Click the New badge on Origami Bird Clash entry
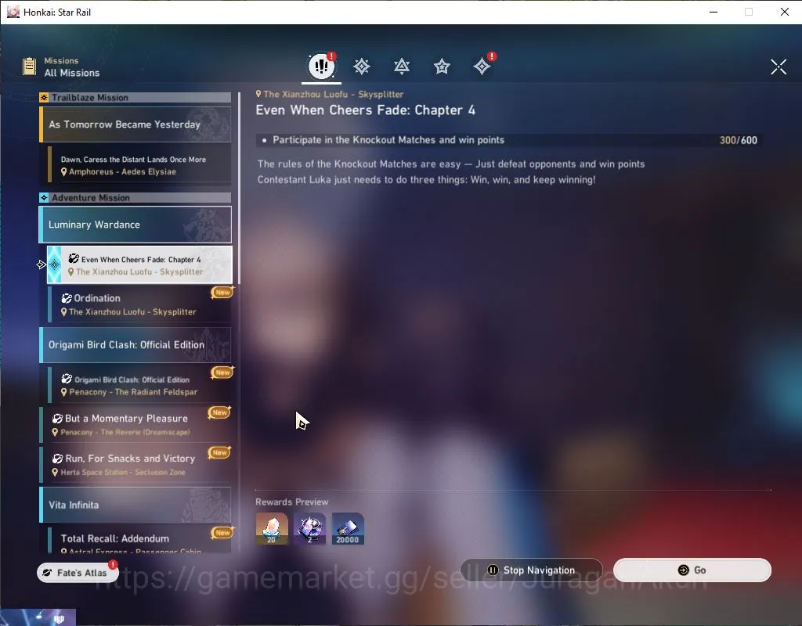Image resolution: width=802 pixels, height=626 pixels. (222, 372)
